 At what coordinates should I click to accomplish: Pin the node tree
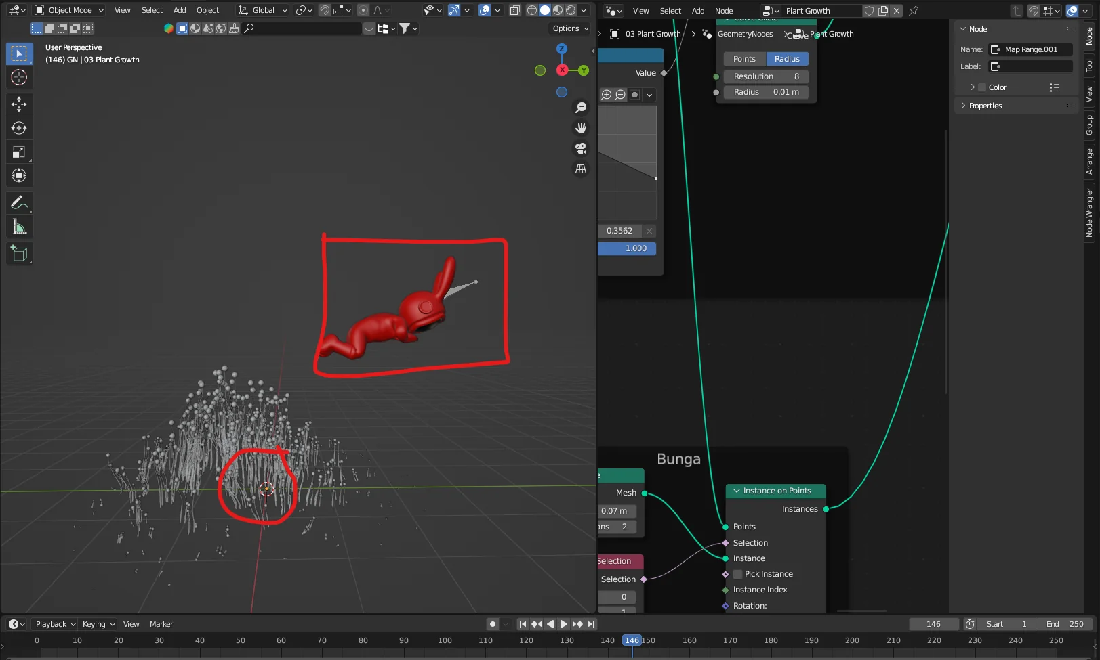coord(914,11)
